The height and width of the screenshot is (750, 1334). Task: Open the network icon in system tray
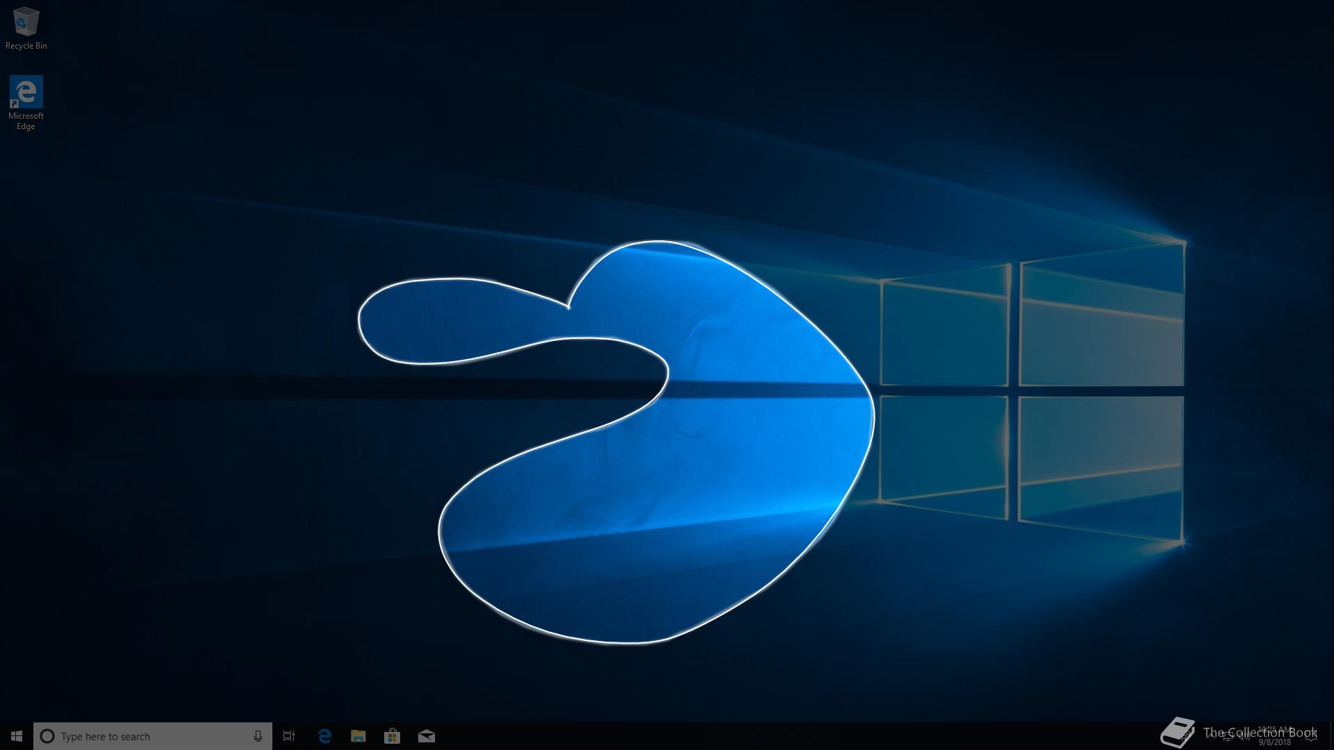coord(1228,737)
